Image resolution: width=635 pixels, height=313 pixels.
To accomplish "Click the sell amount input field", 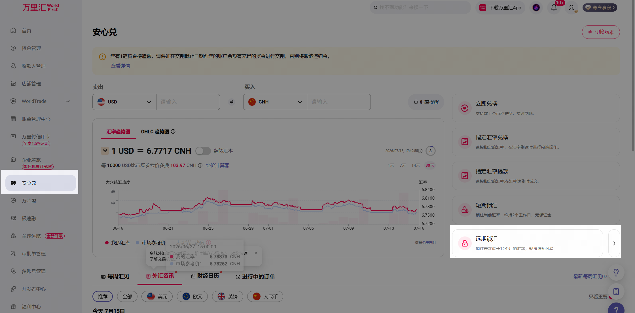I will 188,102.
